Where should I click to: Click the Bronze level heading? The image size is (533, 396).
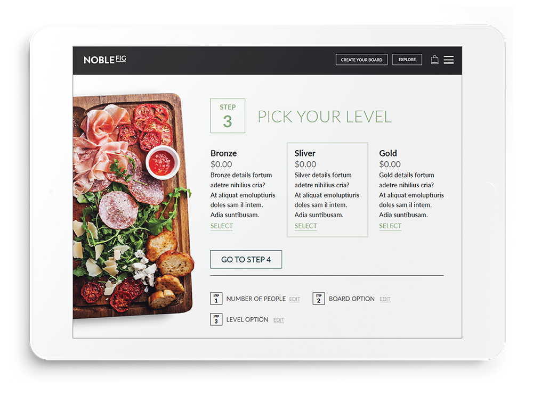point(223,153)
